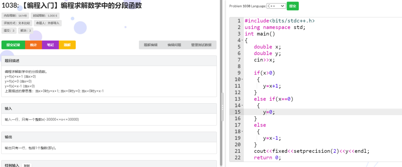
Task: Click the double x; code line
Action: coord(267,47)
